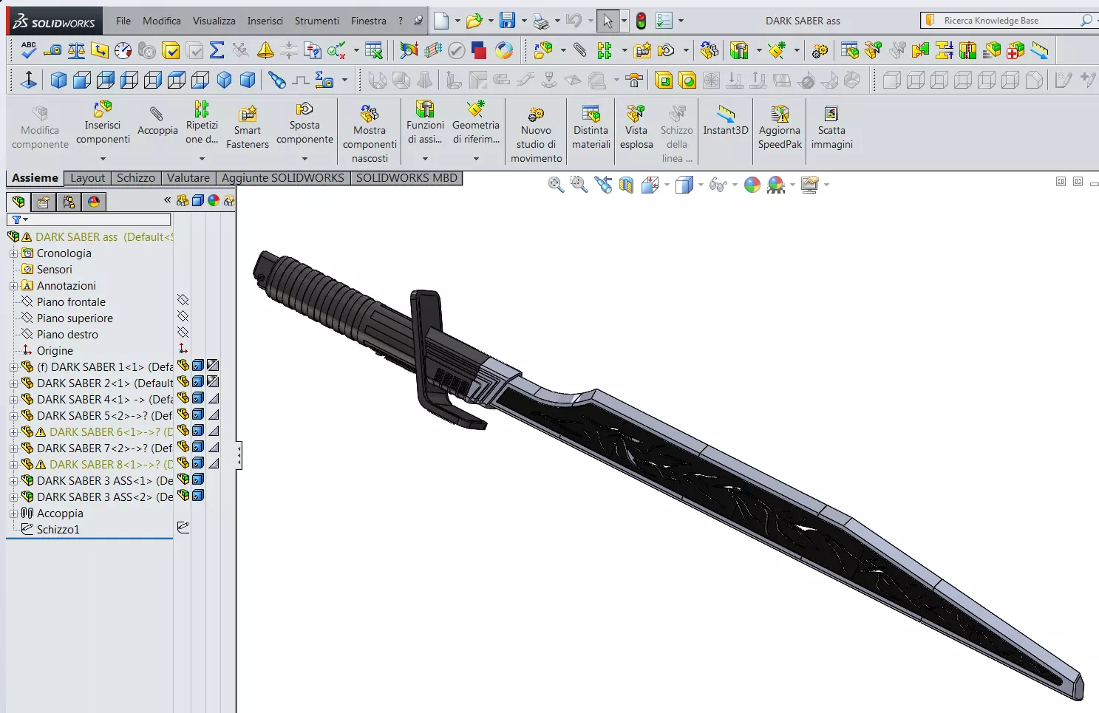1099x713 pixels.
Task: Click the Ricerca Knowledge Base search field
Action: click(x=1009, y=21)
